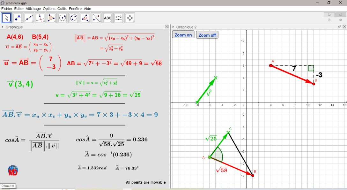The image size is (347, 190).
Task: Select the Point tool
Action: tap(18, 18)
